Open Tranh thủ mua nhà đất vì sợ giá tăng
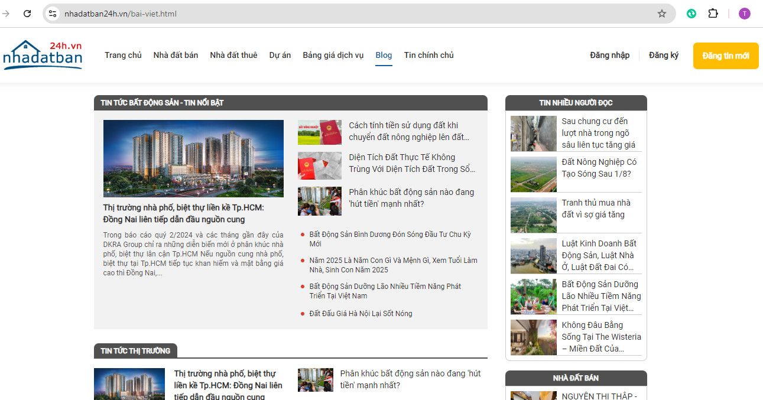This screenshot has height=400, width=763. (x=596, y=209)
